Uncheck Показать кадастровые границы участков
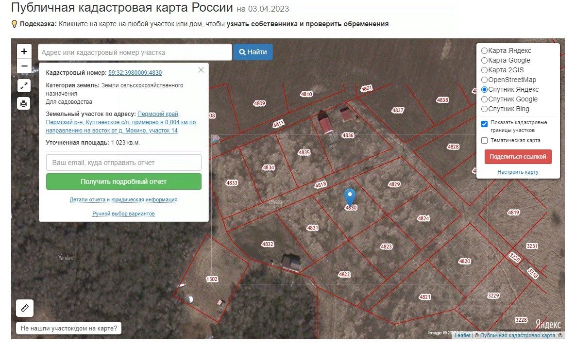Viewport: 575px width, 346px height. point(484,124)
